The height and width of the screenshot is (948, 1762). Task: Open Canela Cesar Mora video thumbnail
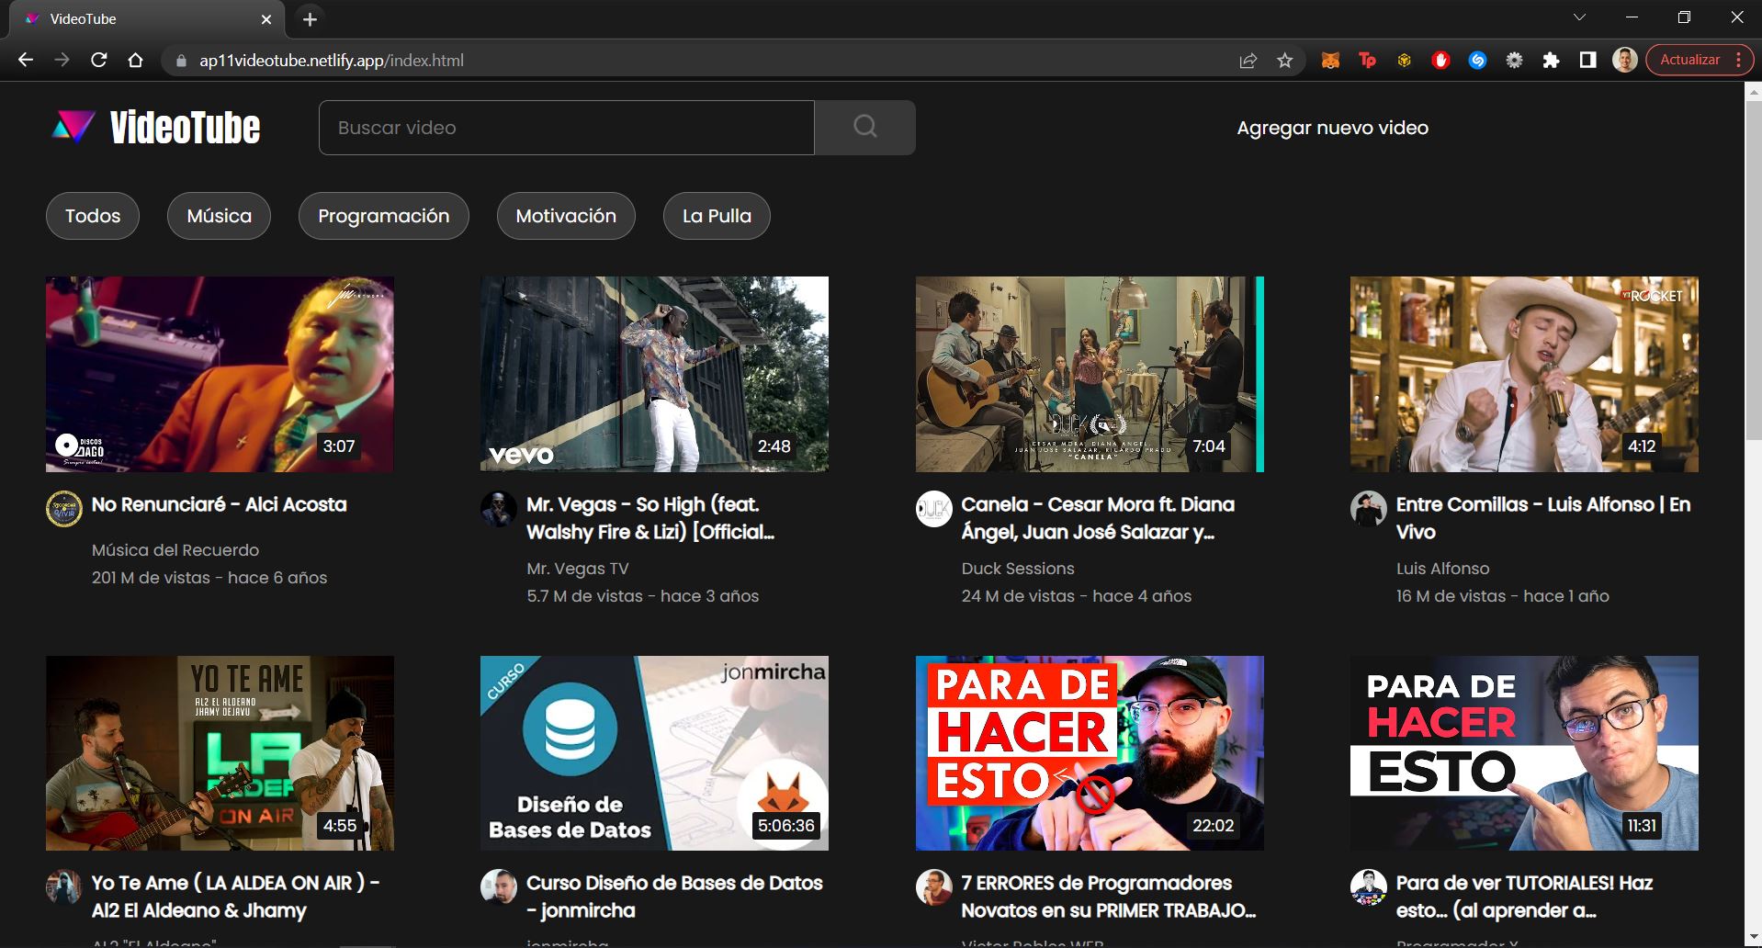click(x=1090, y=374)
